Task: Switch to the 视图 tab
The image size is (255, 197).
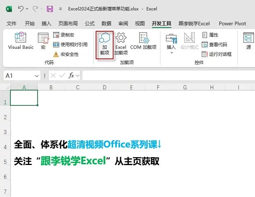Action: pyautogui.click(x=140, y=23)
